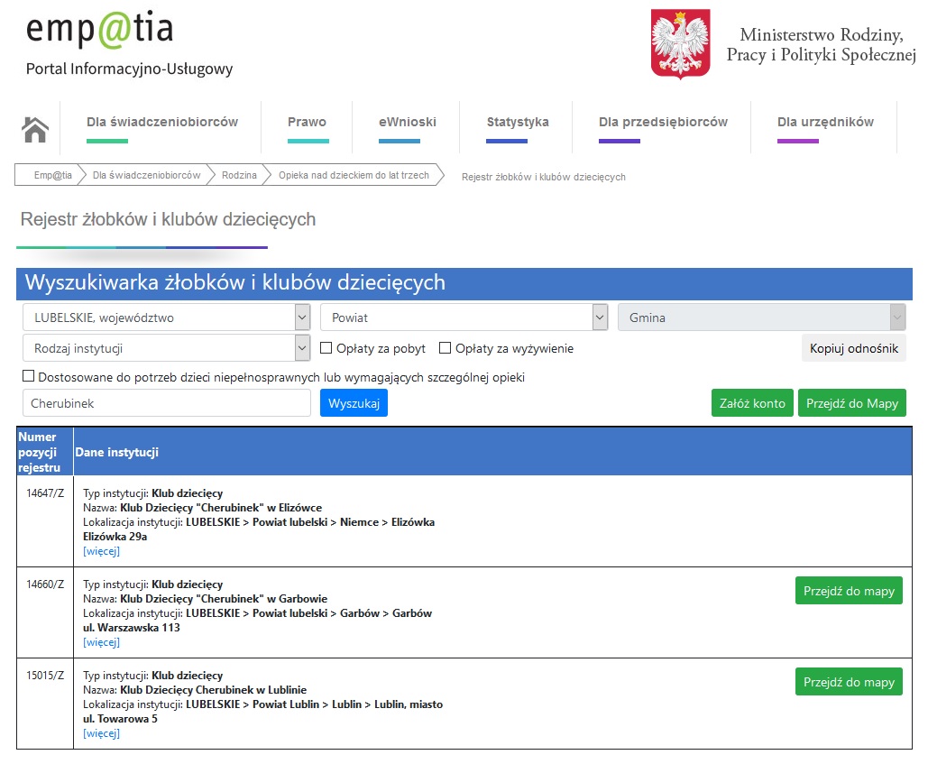Screen dimensions: 928x764
Task: Click the emp@tia portal logo
Action: pos(99,31)
